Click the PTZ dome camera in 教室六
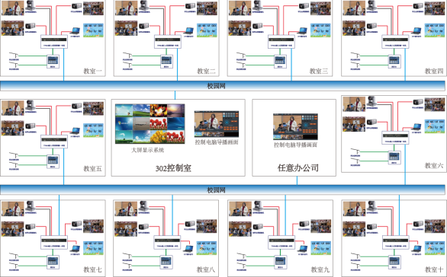Viewport: 447px width, 277px height. (x=371, y=101)
